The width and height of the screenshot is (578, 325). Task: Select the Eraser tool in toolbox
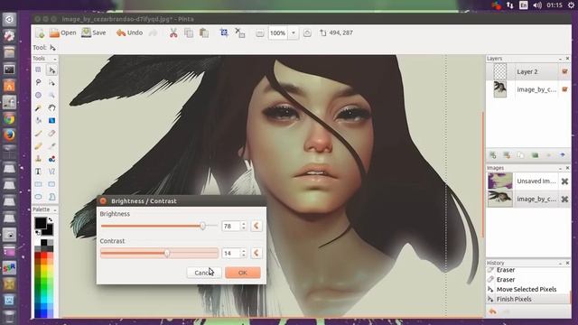coord(52,134)
